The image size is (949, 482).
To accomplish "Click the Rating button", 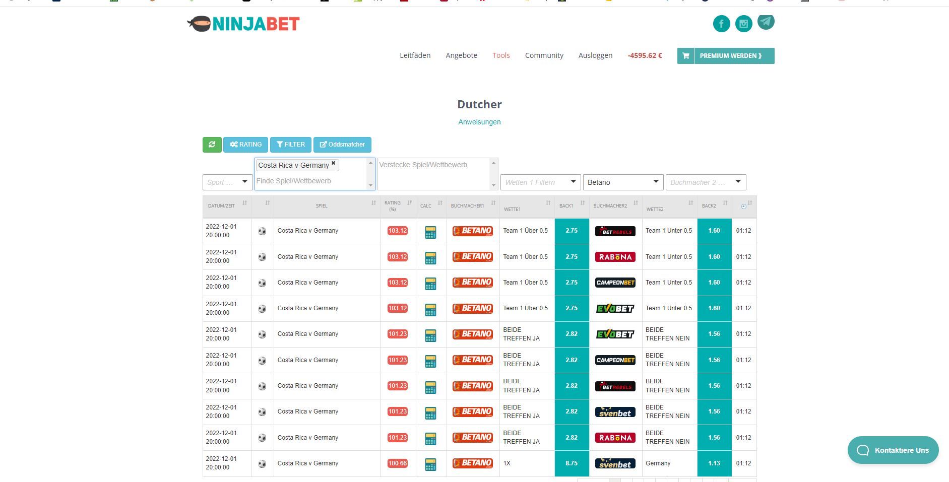I will (245, 145).
